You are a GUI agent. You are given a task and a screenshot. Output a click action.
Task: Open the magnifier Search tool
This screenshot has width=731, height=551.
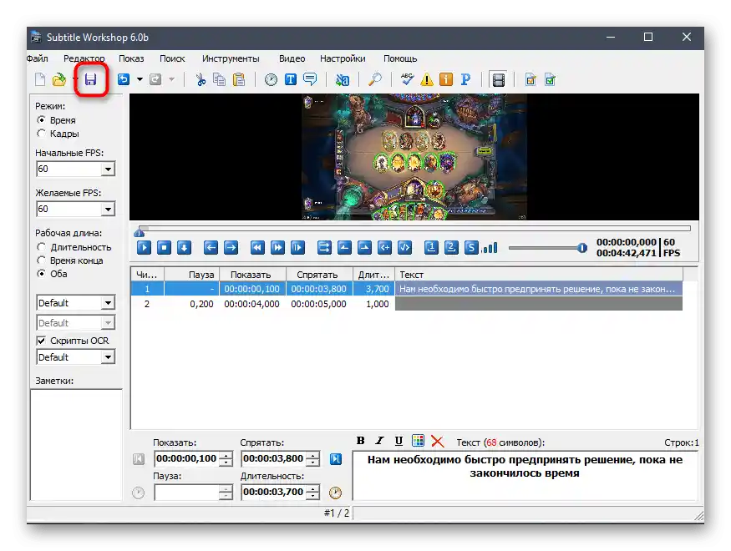pos(375,80)
